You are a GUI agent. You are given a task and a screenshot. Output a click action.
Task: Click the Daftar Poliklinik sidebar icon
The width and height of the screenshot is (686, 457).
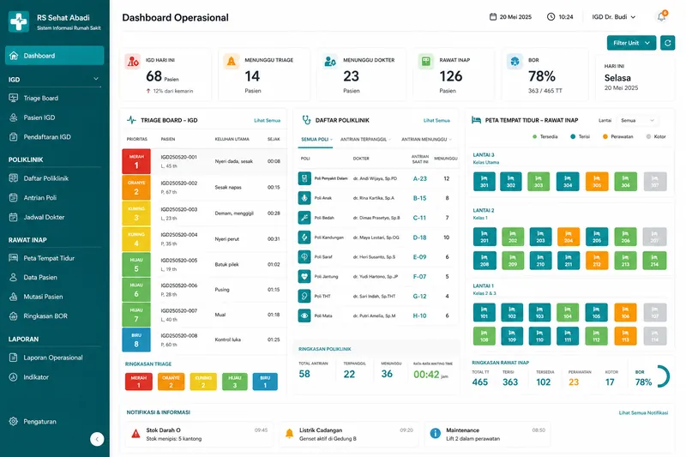[14, 178]
